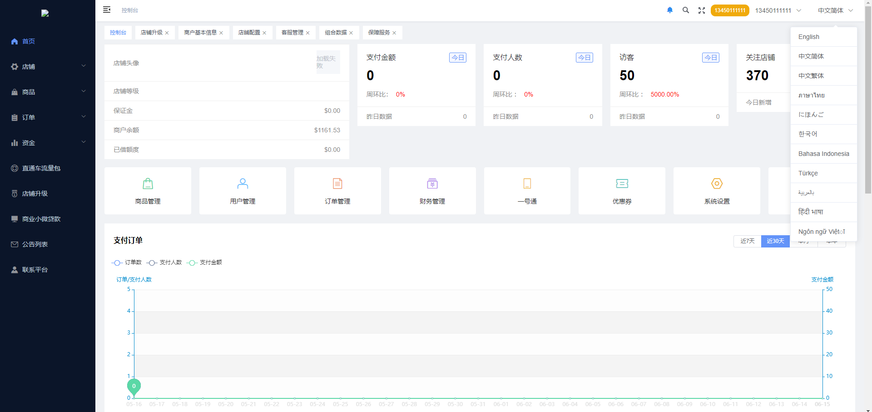The height and width of the screenshot is (412, 872).
Task: Select the 近7天 range button
Action: (747, 241)
